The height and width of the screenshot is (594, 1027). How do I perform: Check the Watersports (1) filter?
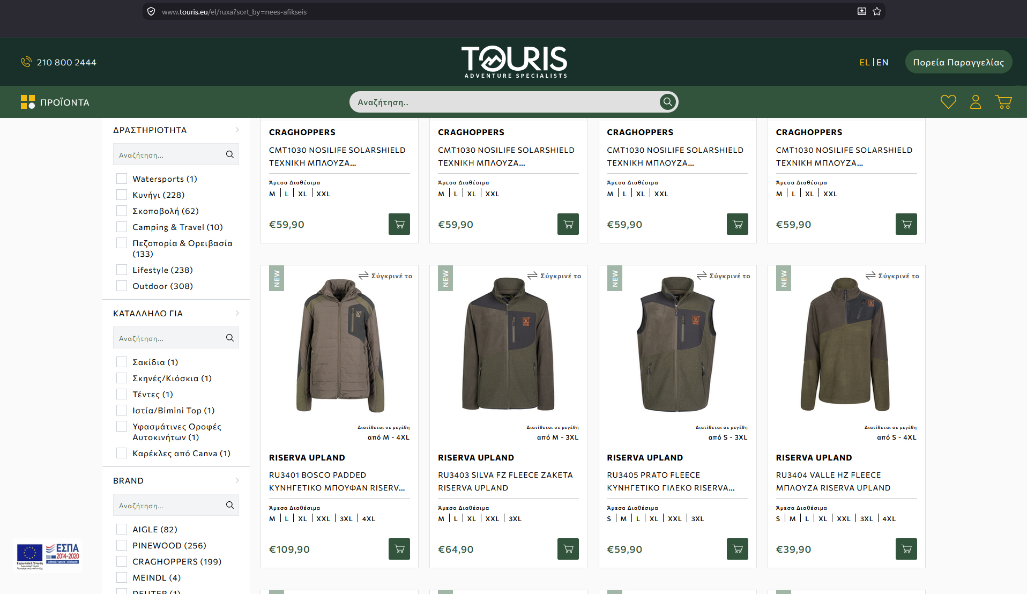(x=122, y=179)
